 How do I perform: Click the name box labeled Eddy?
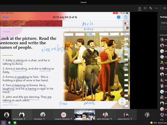tap(91, 34)
